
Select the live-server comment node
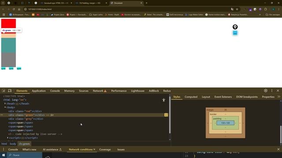(35, 134)
